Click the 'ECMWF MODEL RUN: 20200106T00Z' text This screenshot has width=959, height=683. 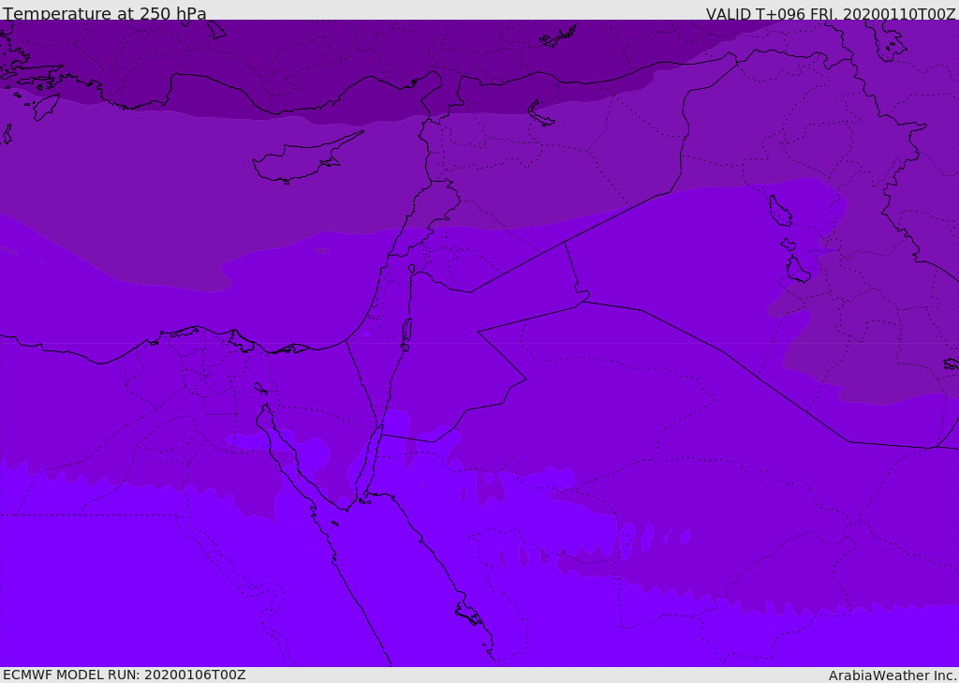click(x=125, y=675)
